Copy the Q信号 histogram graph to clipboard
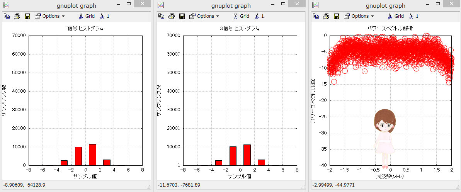The width and height of the screenshot is (461, 192). click(161, 16)
